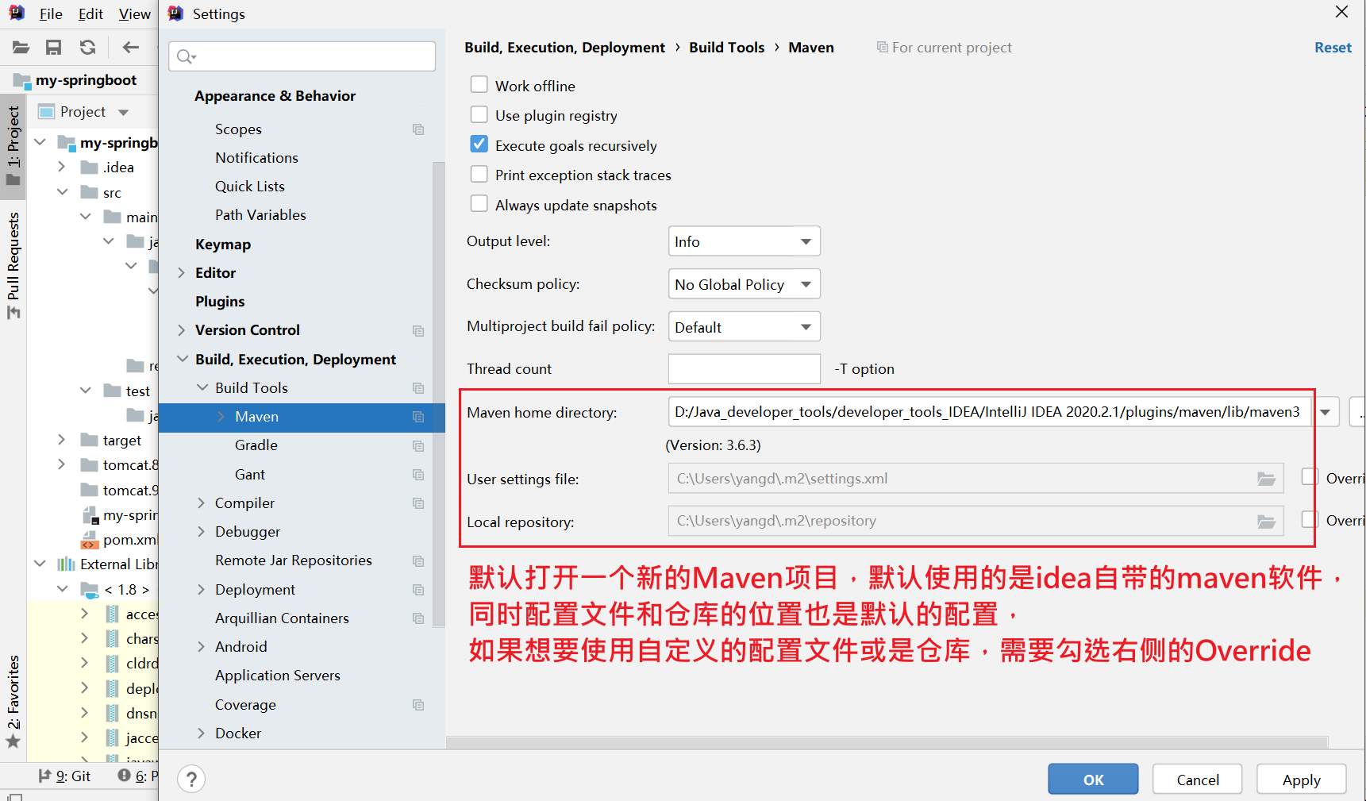1366x801 pixels.
Task: Focus the Settings search field
Action: pyautogui.click(x=302, y=56)
